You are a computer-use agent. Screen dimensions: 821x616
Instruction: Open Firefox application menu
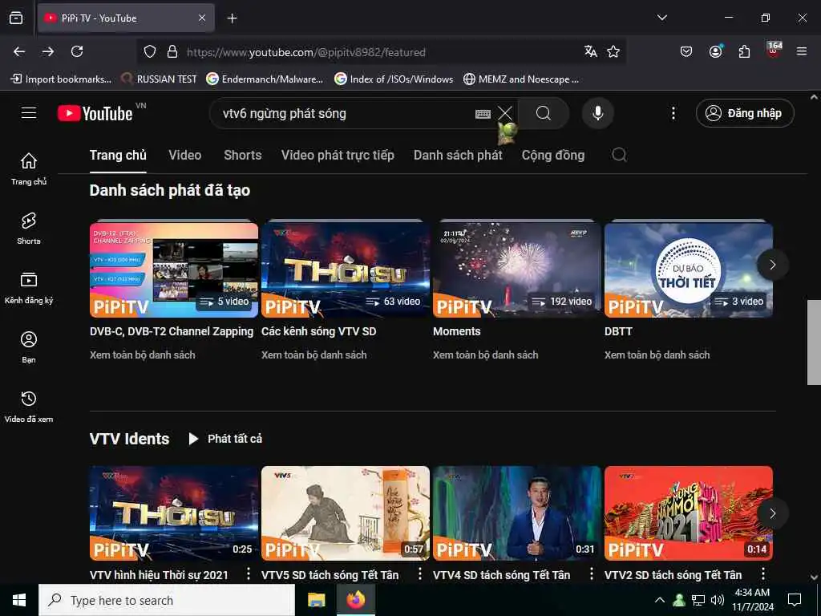(802, 51)
